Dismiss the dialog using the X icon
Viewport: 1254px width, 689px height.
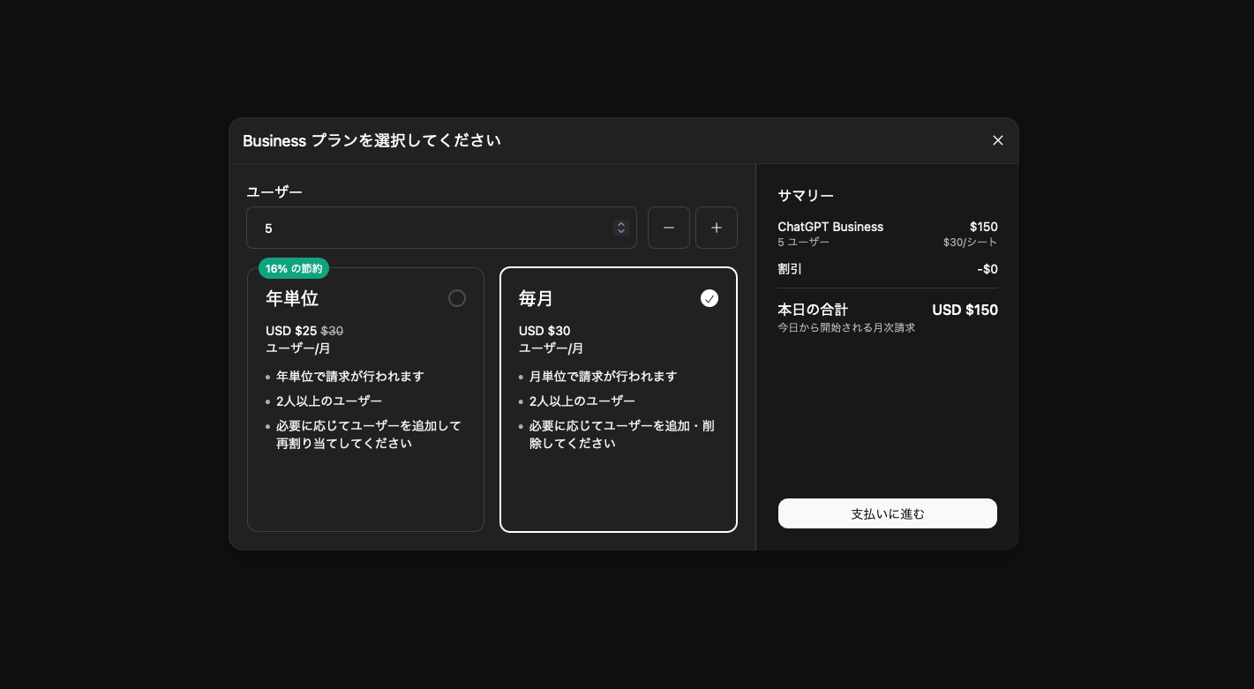[998, 140]
